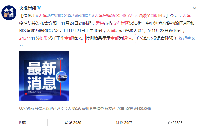Open @研究生撸串 user mention
200x129 pixels.
tap(93, 108)
